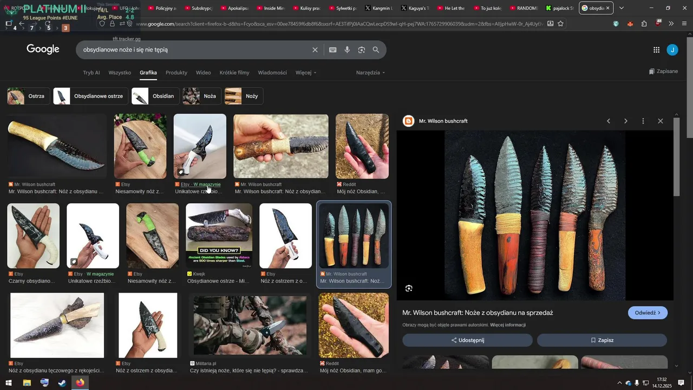Click the Firefox address bar URL
Image resolution: width=693 pixels, height=390 pixels.
click(x=338, y=24)
